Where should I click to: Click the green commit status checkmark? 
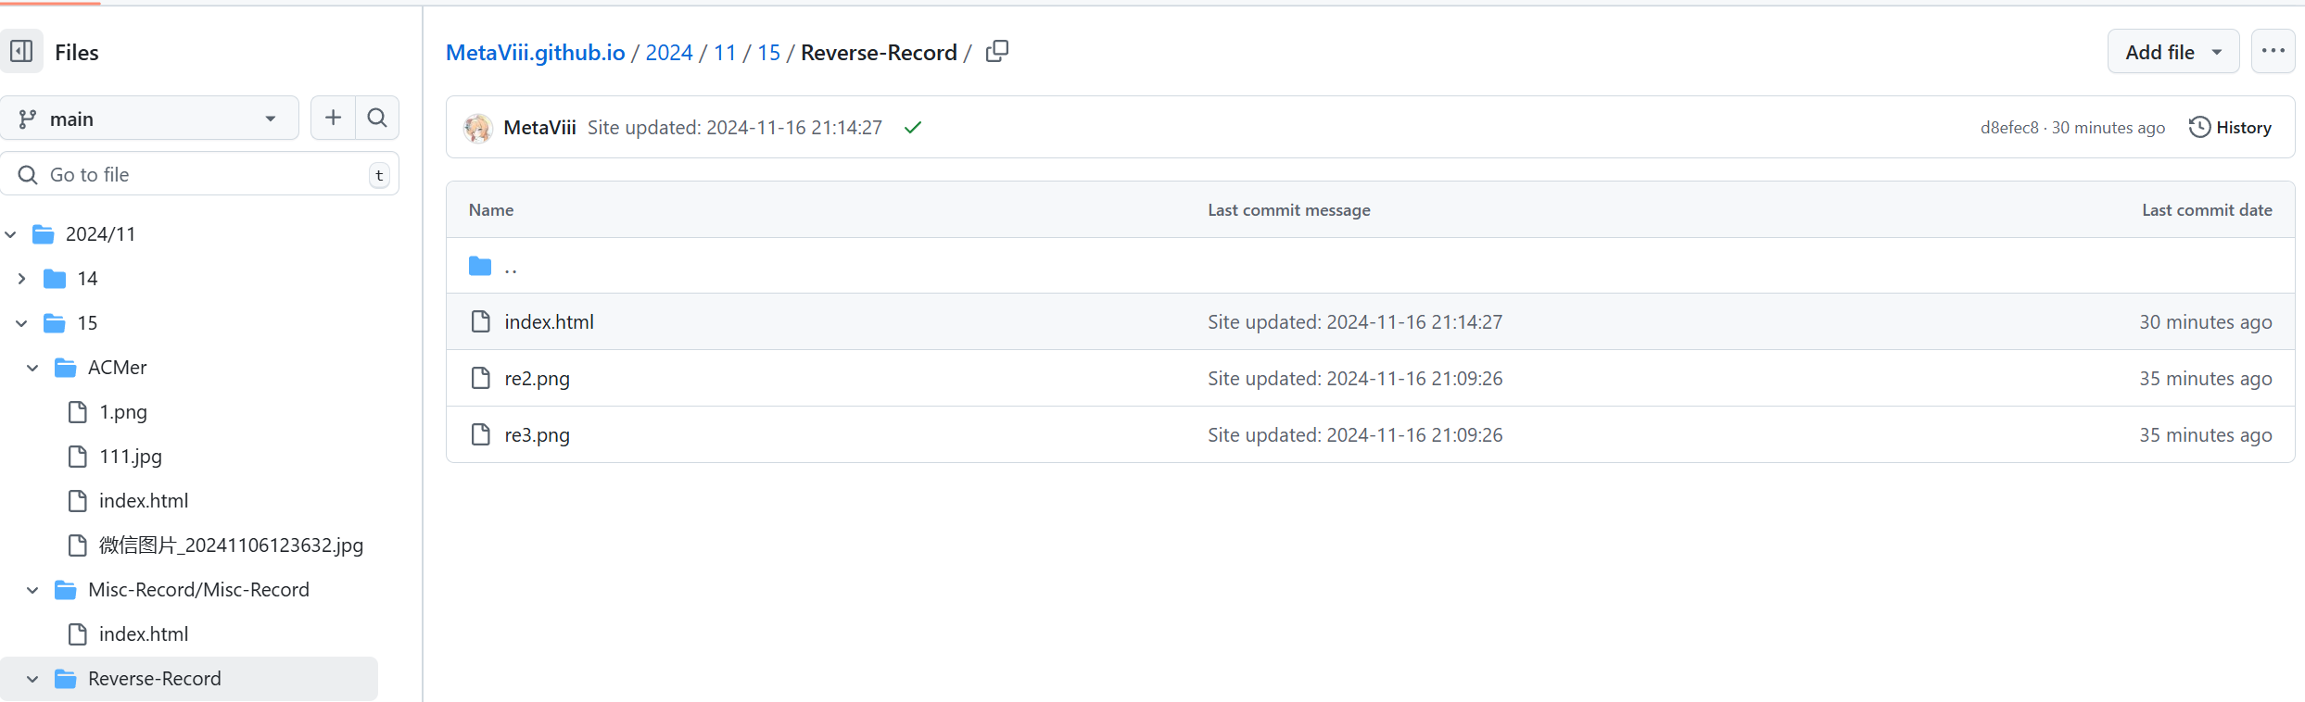pos(913,128)
